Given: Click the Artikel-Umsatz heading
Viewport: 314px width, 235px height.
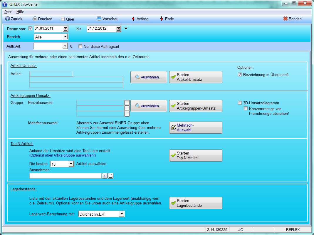Looking at the screenshot, I should (23, 66).
